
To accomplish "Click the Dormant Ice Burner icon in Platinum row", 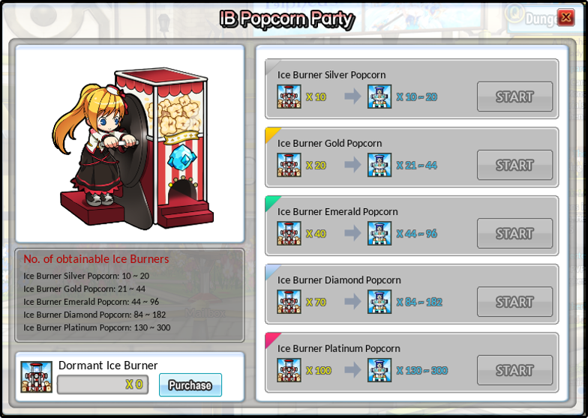I will [289, 370].
